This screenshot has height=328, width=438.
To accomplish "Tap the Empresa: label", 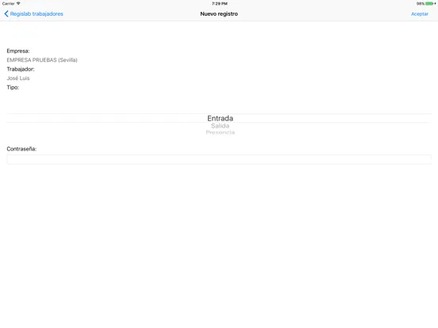I will coord(18,51).
